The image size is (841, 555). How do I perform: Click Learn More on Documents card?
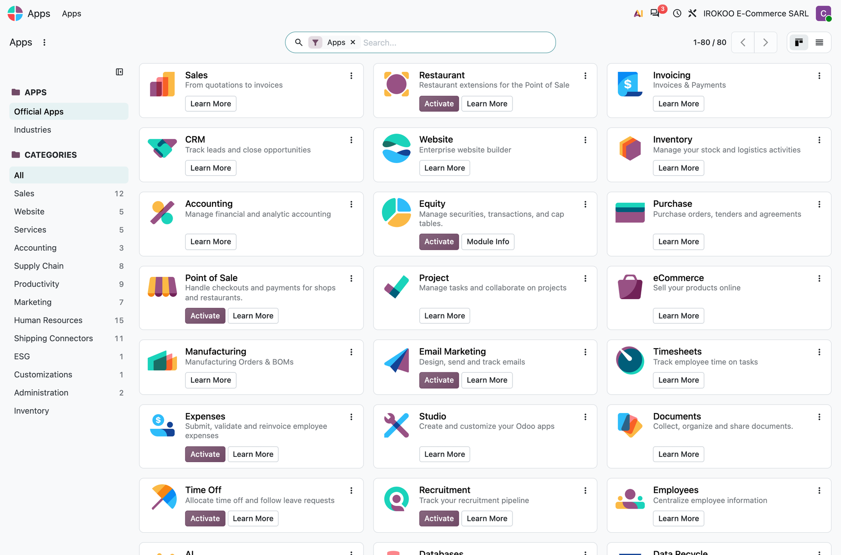tap(678, 454)
